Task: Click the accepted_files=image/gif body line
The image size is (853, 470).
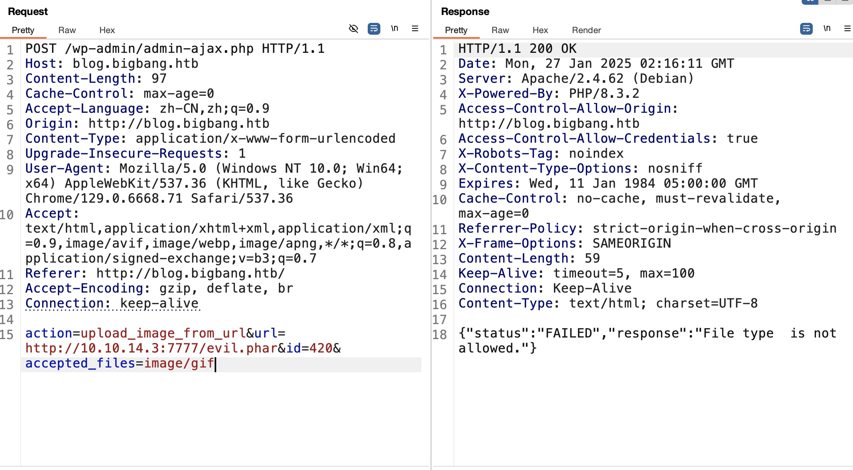Action: (x=120, y=363)
